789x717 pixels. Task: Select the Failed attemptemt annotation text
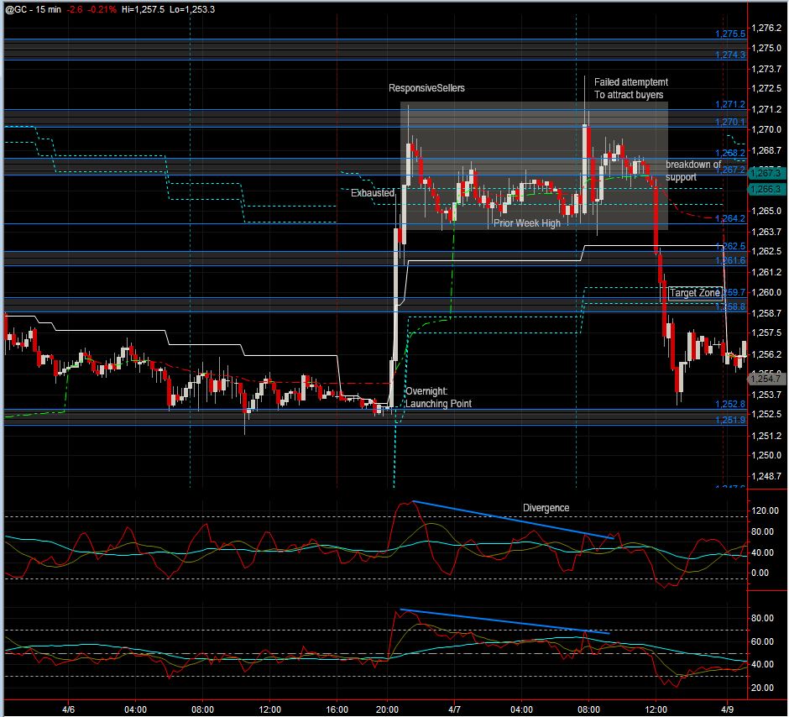tap(631, 82)
